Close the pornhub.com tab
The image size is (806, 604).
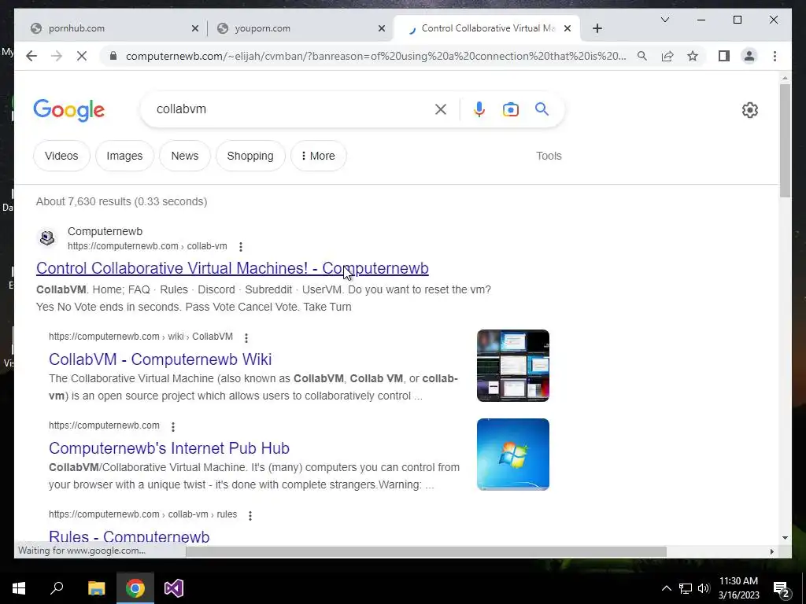[x=195, y=29]
